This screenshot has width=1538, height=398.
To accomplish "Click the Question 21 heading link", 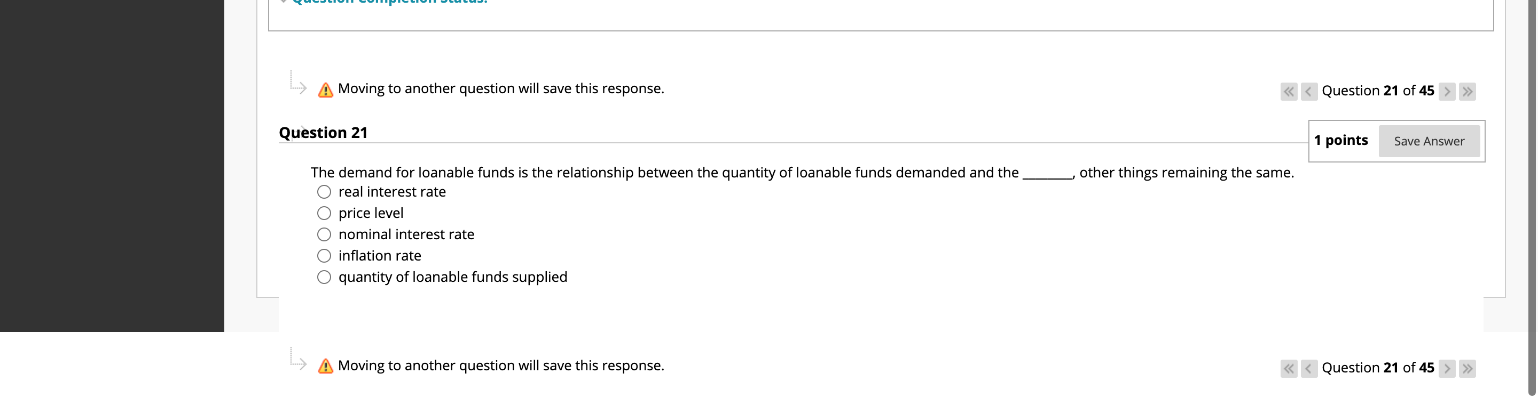I will coord(323,132).
